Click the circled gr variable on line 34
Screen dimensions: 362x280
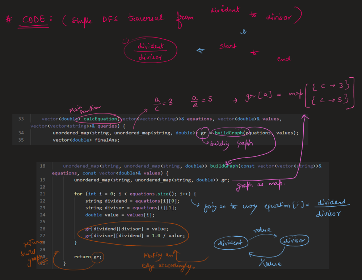point(203,133)
